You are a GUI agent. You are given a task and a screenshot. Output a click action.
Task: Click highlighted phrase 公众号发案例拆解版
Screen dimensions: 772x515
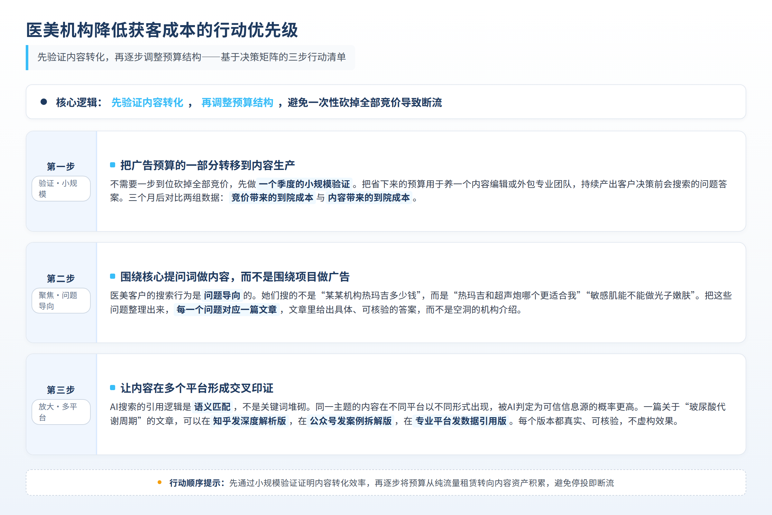[x=351, y=421]
